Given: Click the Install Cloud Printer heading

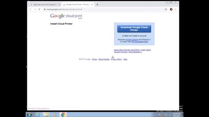Looking at the screenshot, I should (x=61, y=24).
